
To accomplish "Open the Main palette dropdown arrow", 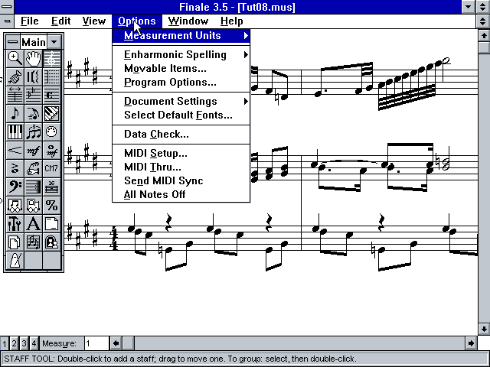I will (x=54, y=42).
